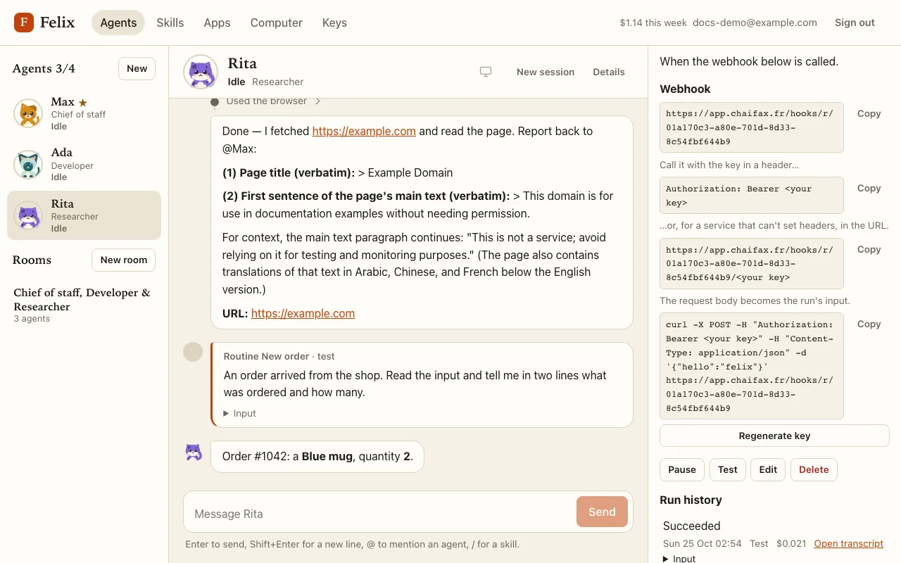Open the Details panel for Rita
This screenshot has width=901, height=563.
[609, 72]
